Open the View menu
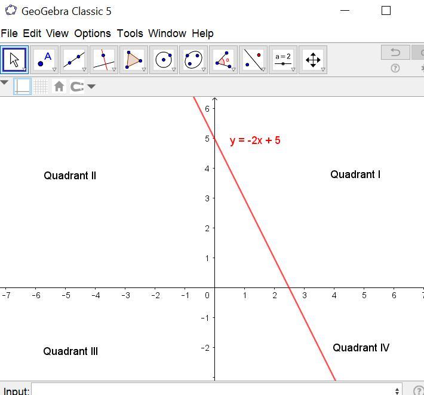 [57, 33]
